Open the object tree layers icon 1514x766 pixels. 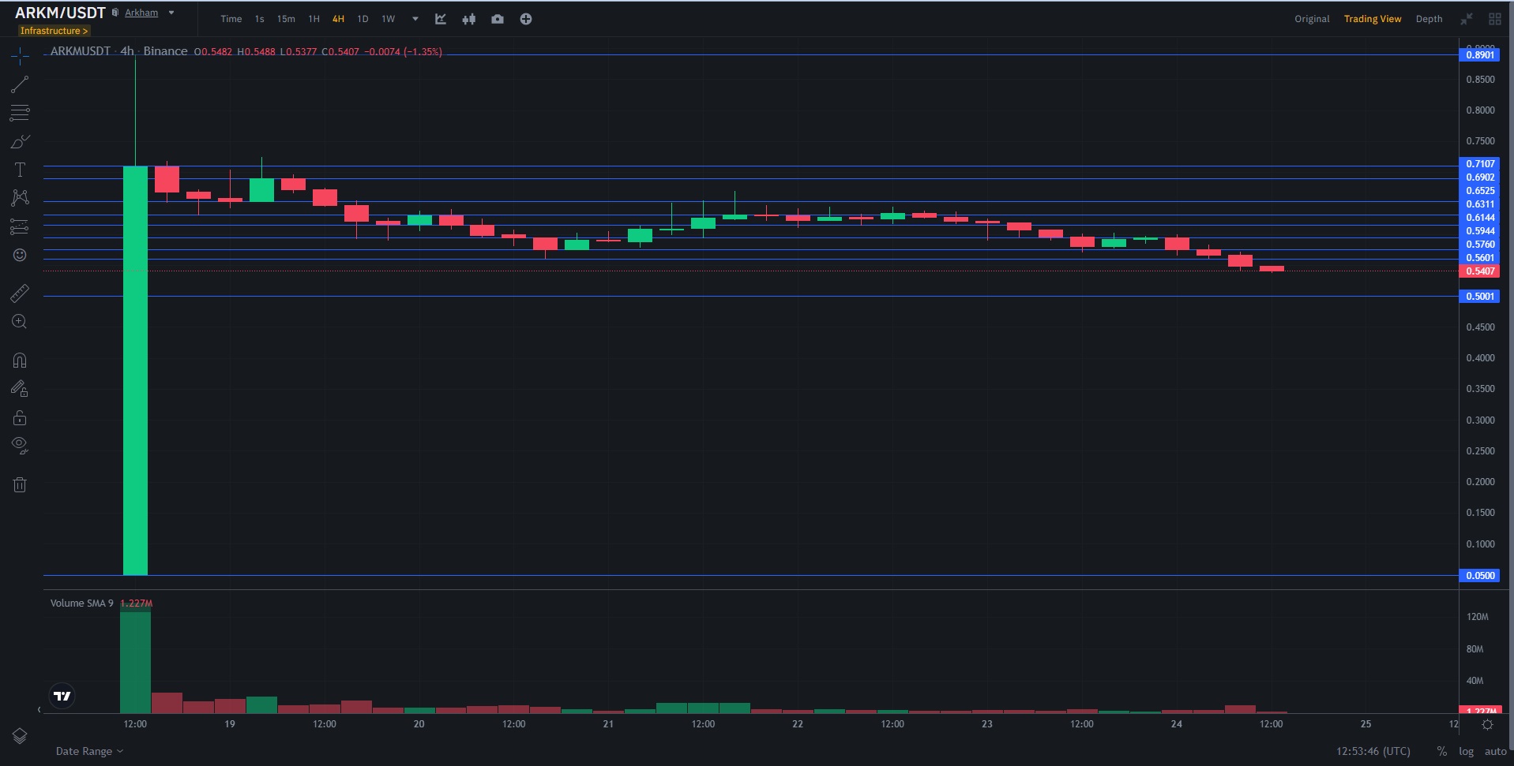click(x=20, y=736)
